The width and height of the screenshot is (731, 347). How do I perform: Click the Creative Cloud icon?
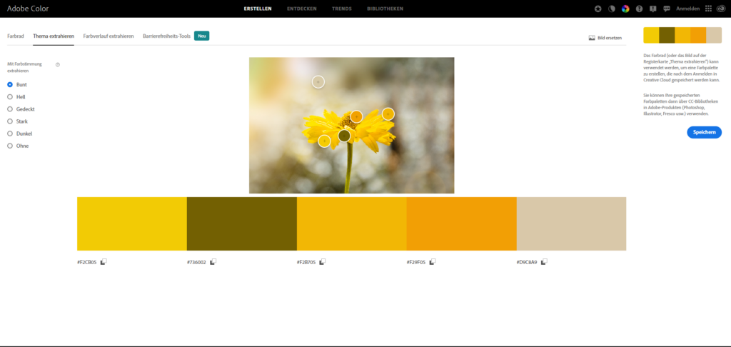(720, 9)
